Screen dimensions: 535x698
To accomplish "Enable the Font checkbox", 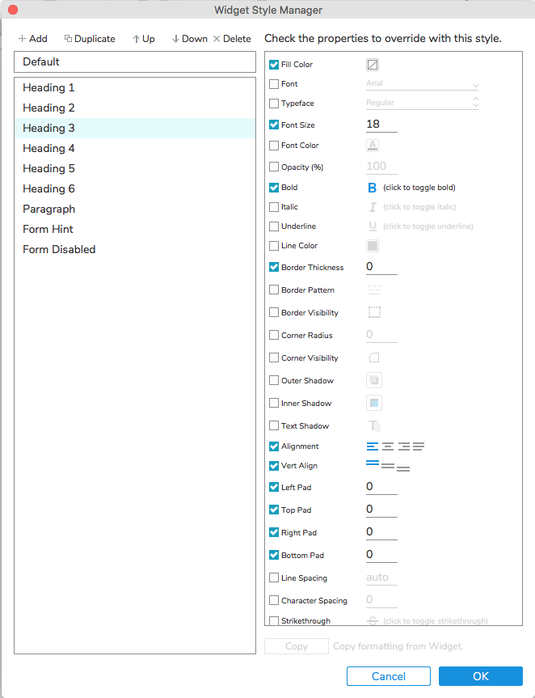I will pyautogui.click(x=274, y=83).
